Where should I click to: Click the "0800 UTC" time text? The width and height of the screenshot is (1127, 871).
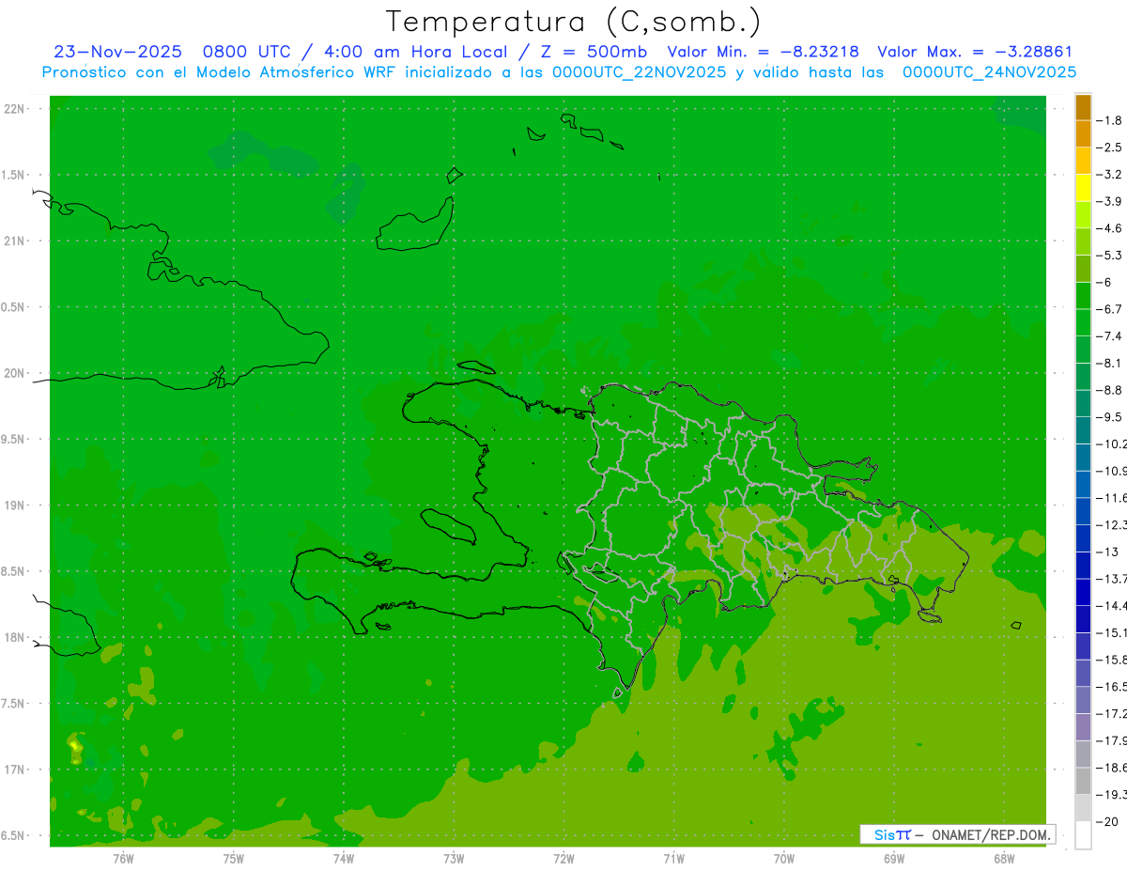246,52
